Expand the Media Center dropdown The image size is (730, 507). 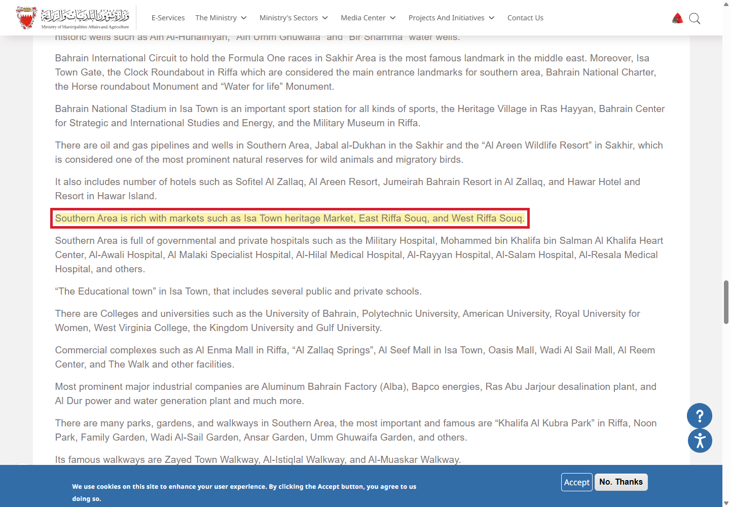[x=369, y=18]
